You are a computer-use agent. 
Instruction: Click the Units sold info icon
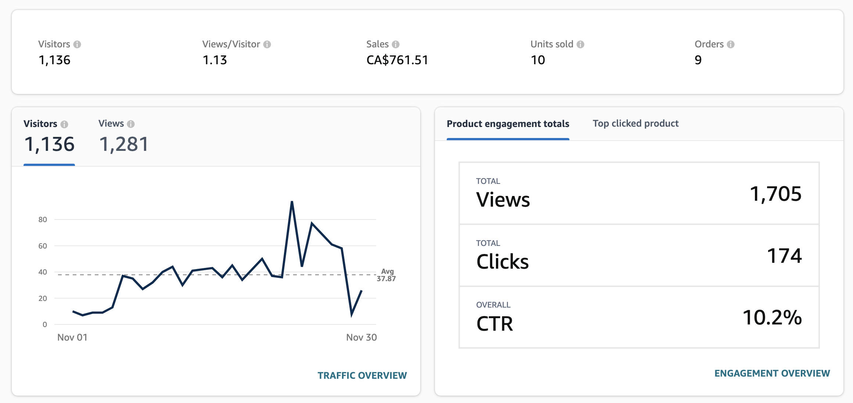click(581, 44)
